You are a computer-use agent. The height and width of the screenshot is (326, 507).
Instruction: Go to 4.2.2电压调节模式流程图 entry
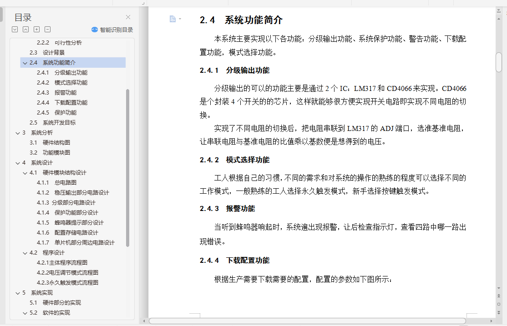(67, 273)
